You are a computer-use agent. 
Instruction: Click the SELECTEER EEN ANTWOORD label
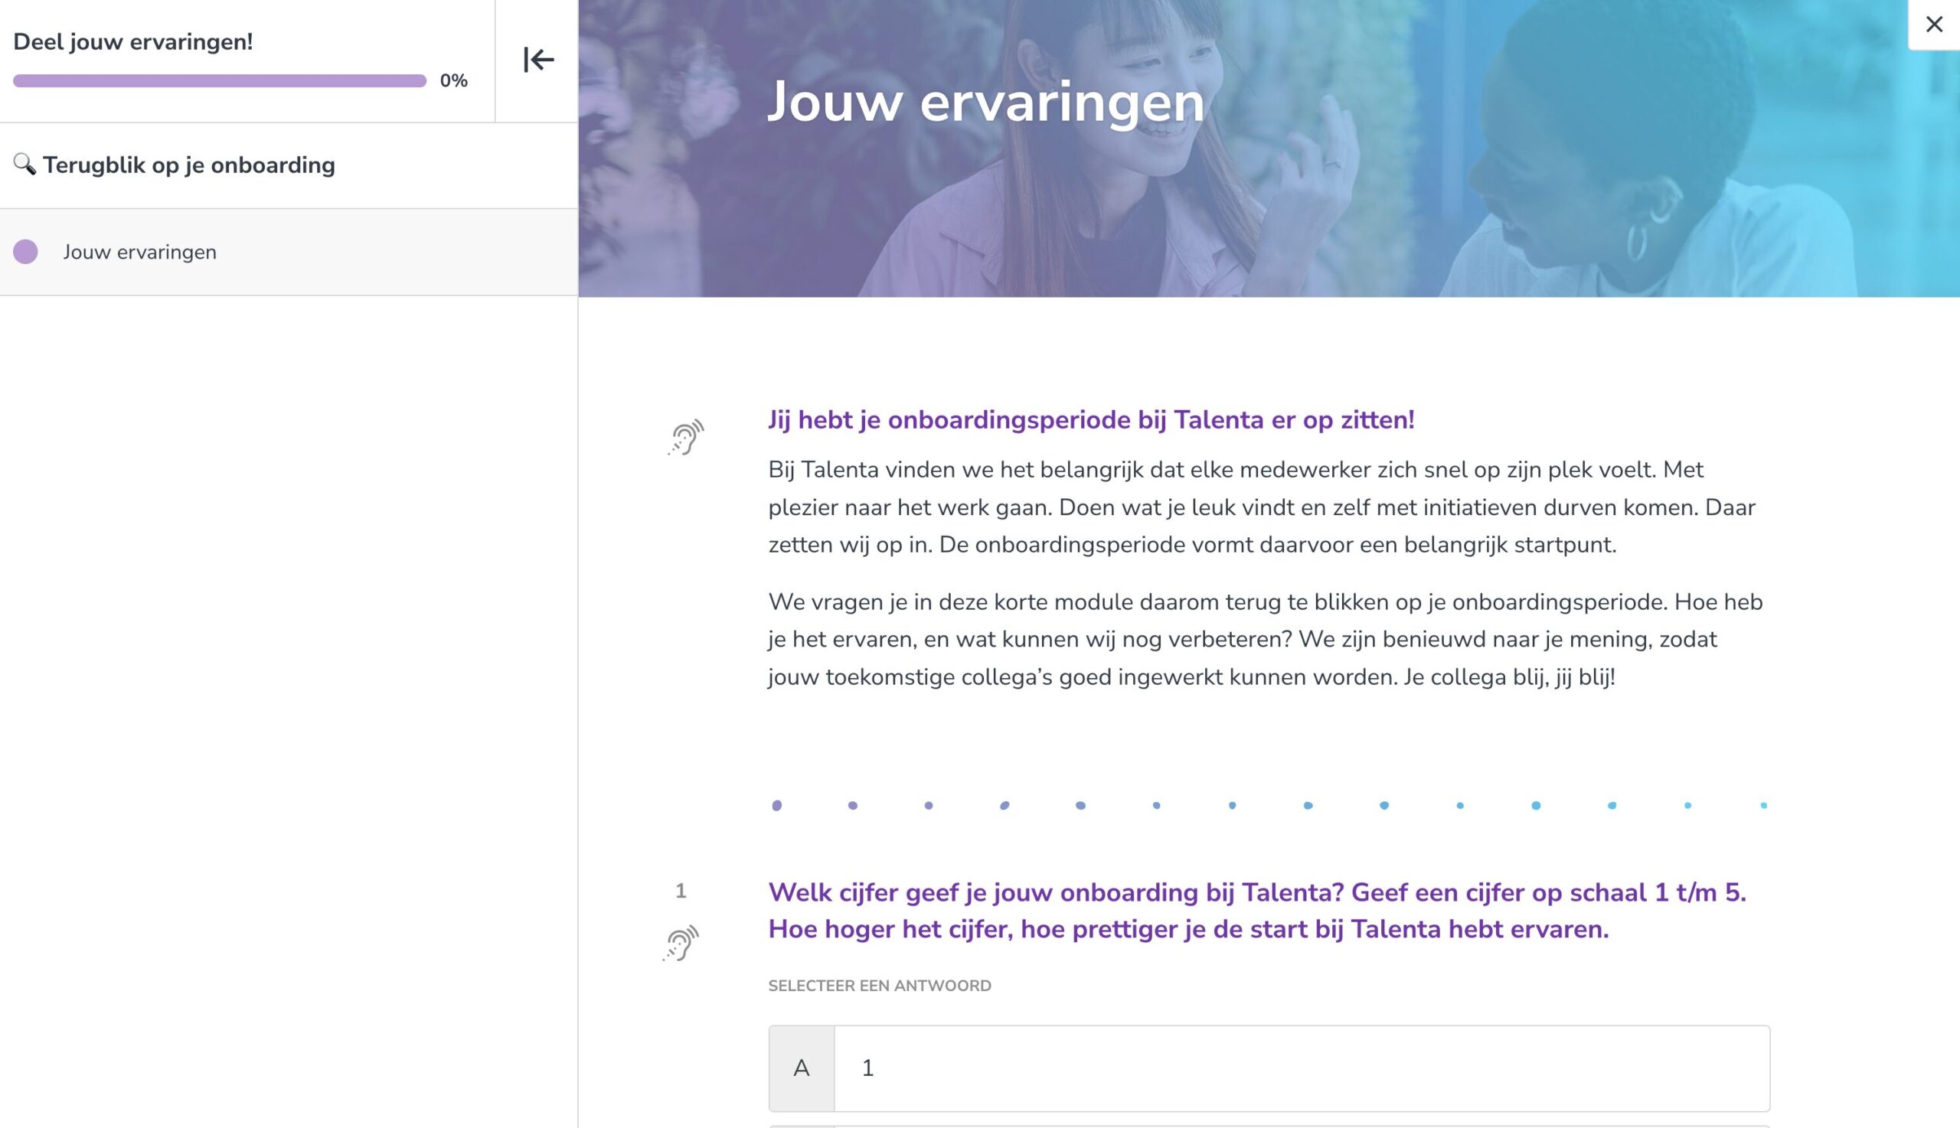tap(879, 986)
